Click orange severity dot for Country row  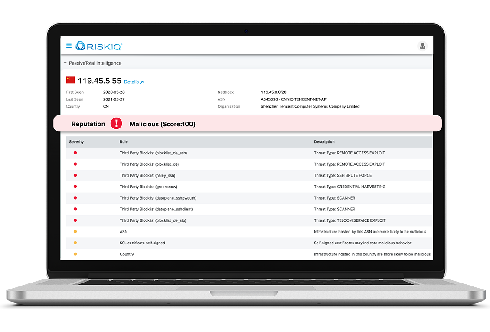(75, 254)
